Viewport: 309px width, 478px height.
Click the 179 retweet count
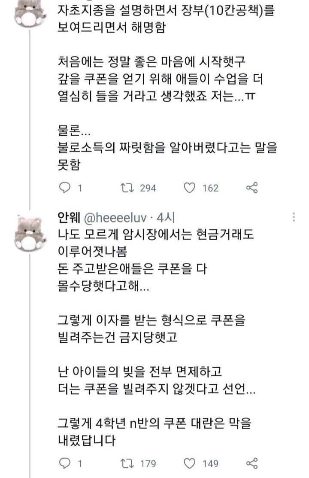point(148,463)
